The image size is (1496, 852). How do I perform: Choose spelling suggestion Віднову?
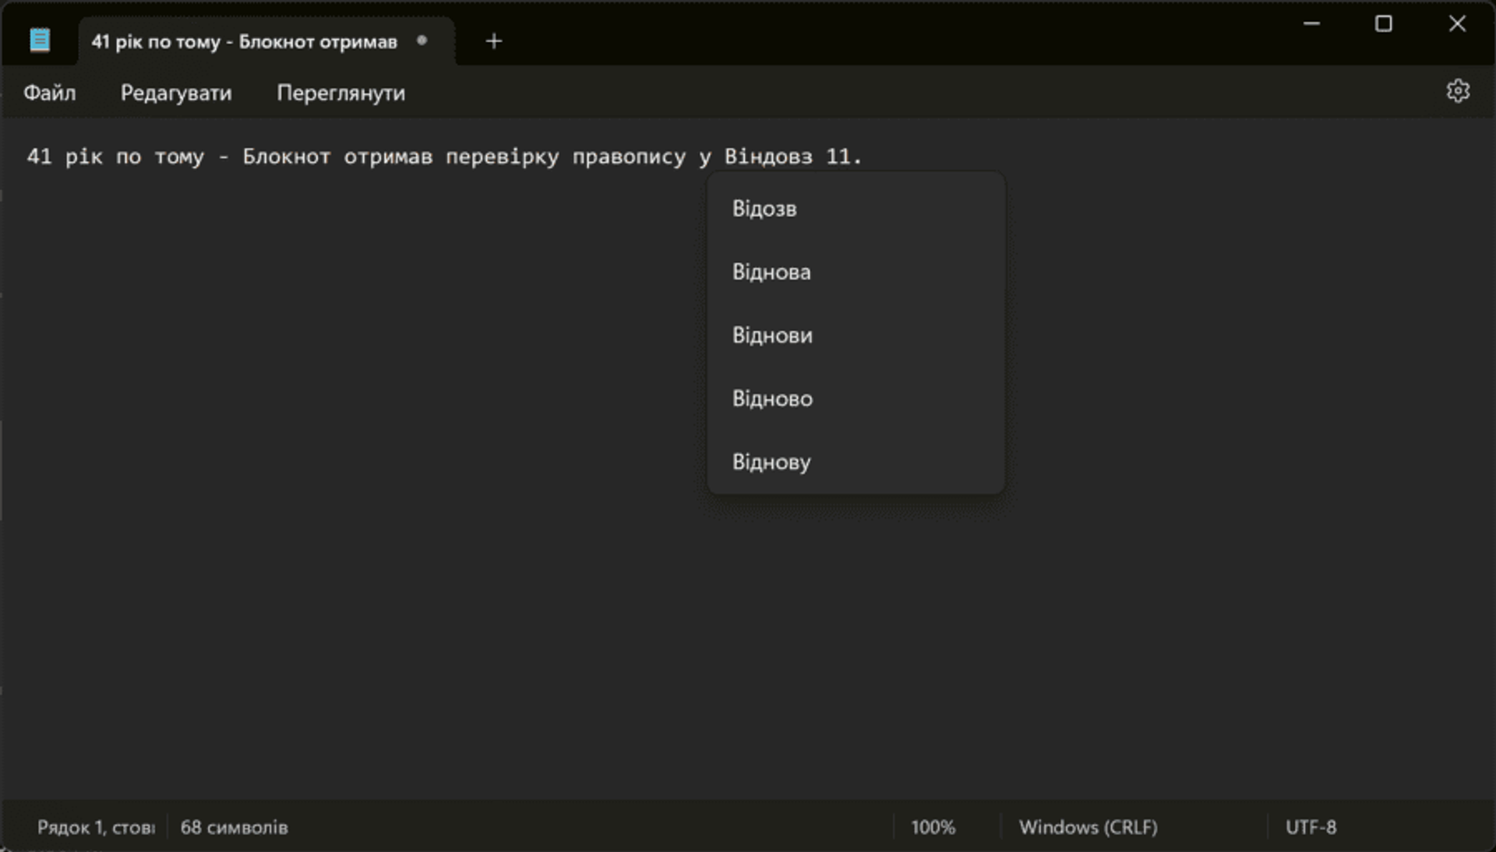tap(856, 462)
